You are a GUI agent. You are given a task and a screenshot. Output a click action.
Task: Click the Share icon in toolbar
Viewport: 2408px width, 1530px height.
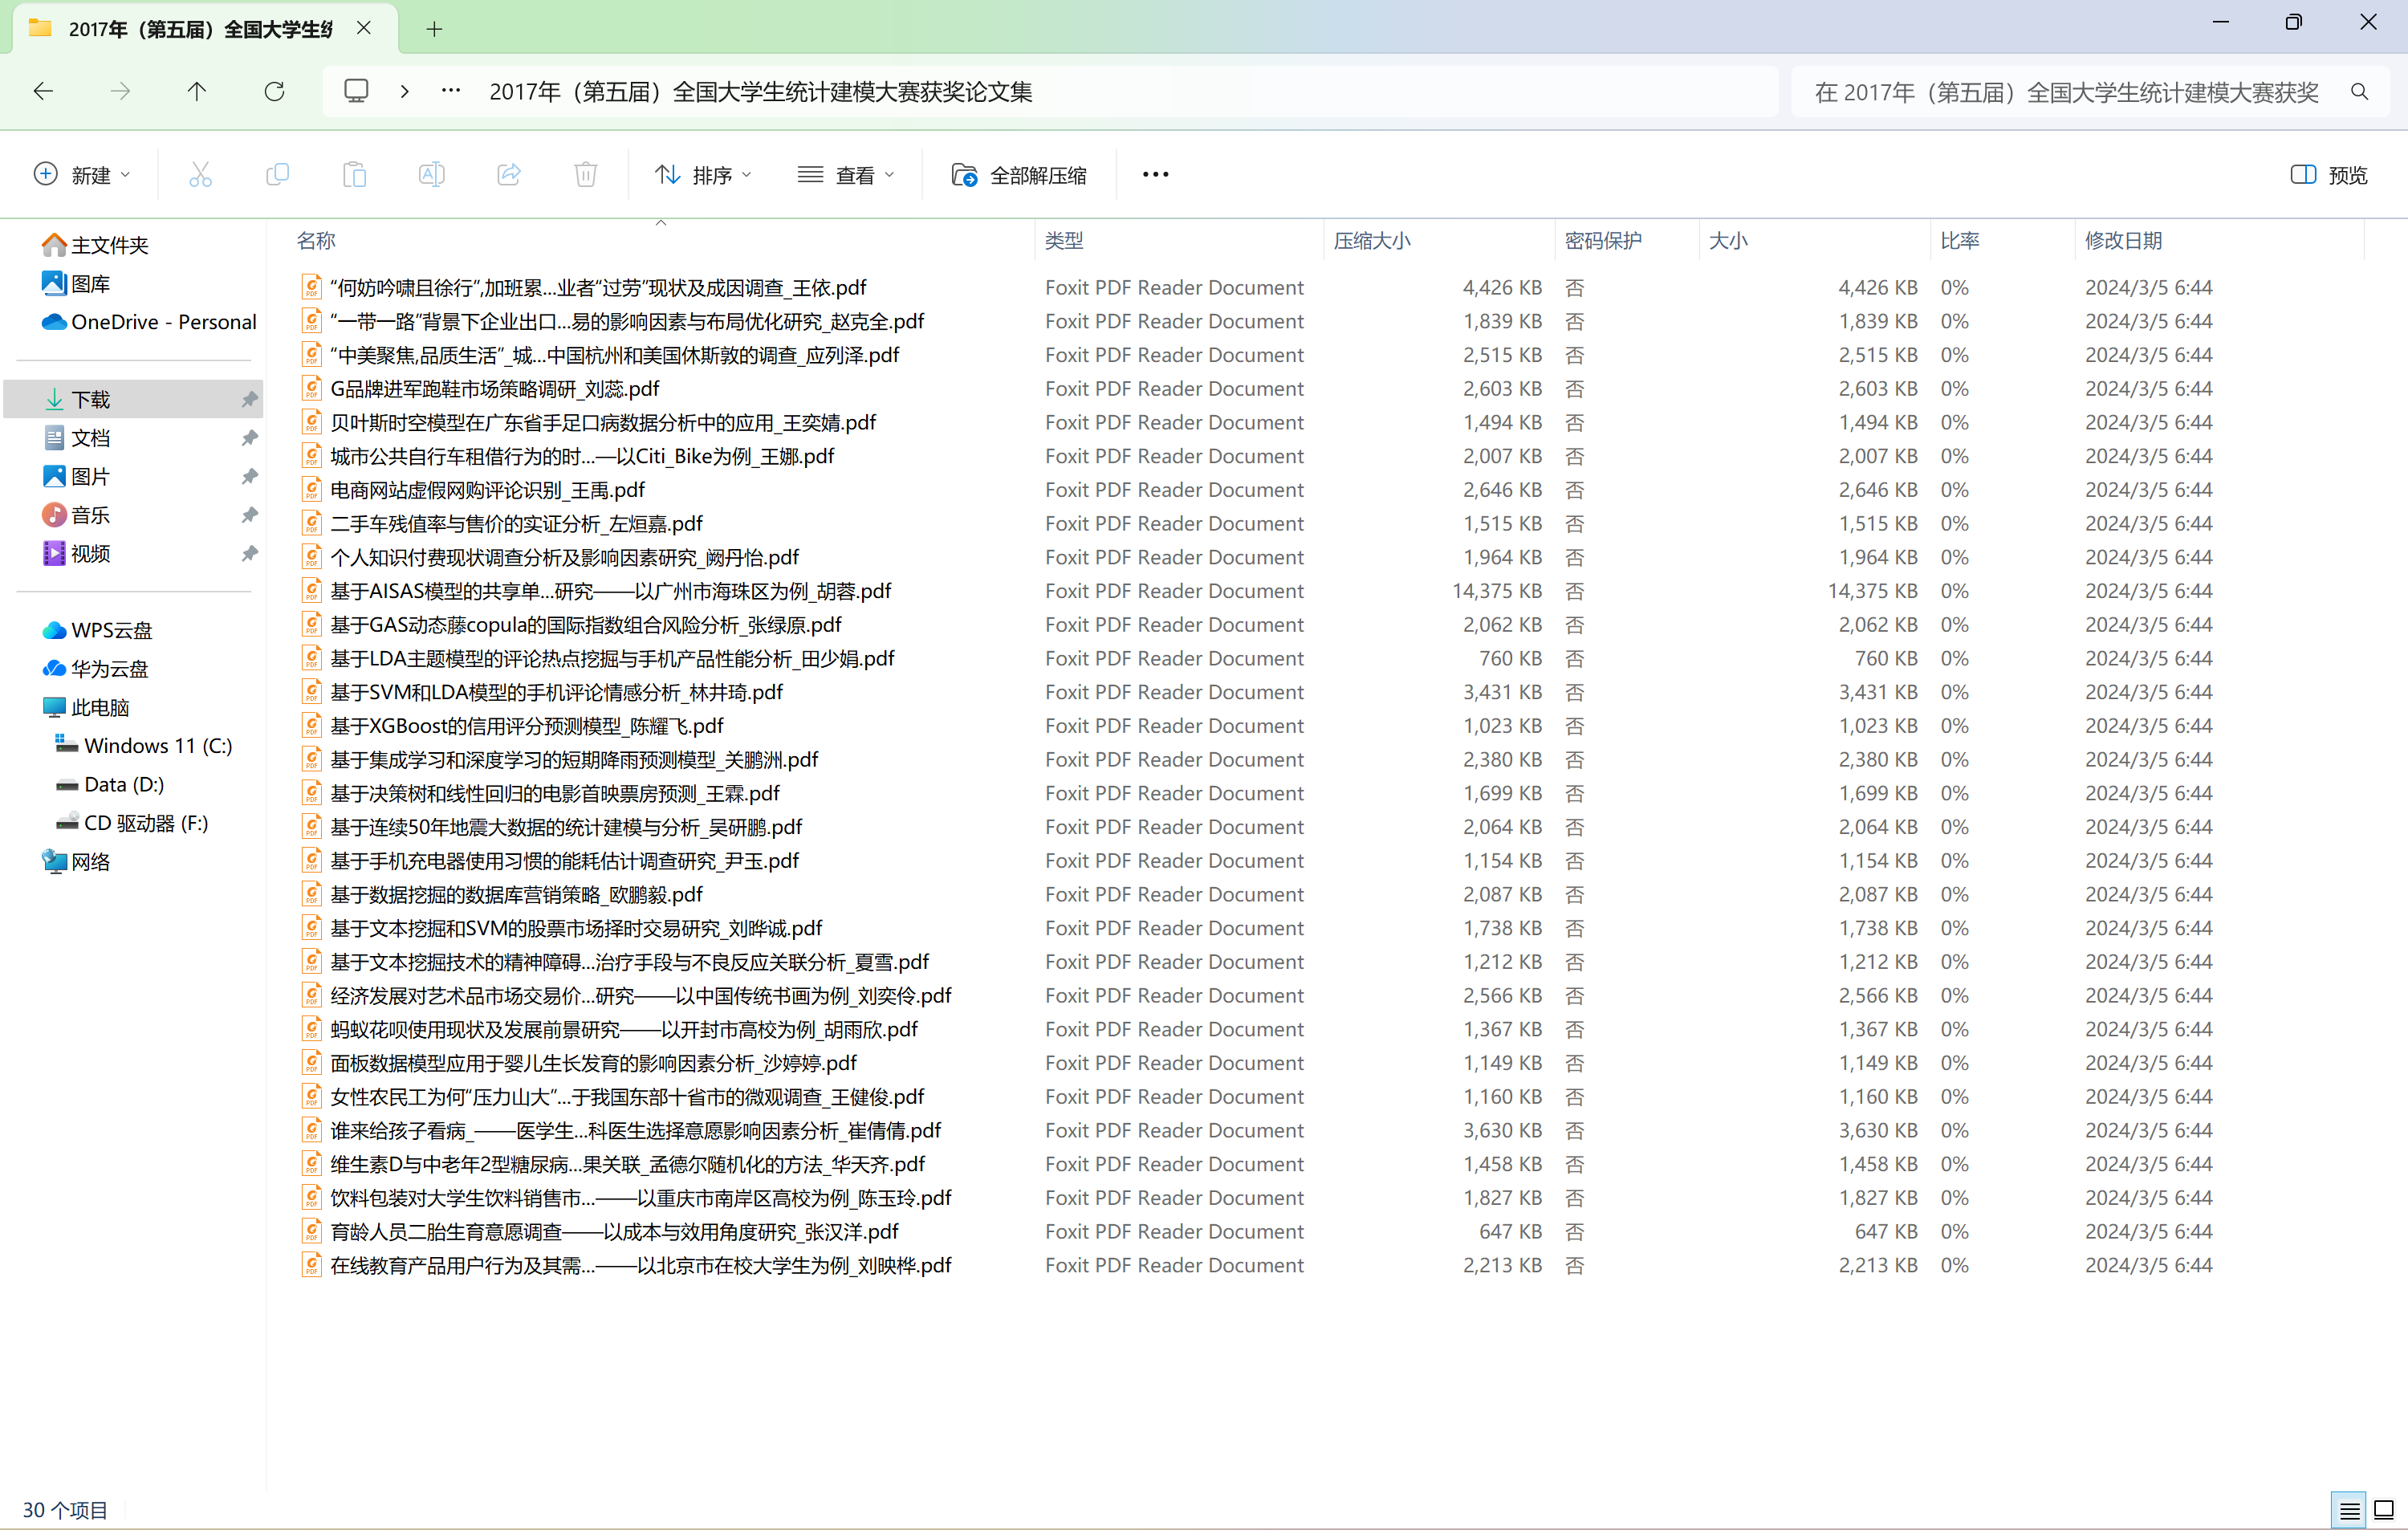click(x=509, y=175)
